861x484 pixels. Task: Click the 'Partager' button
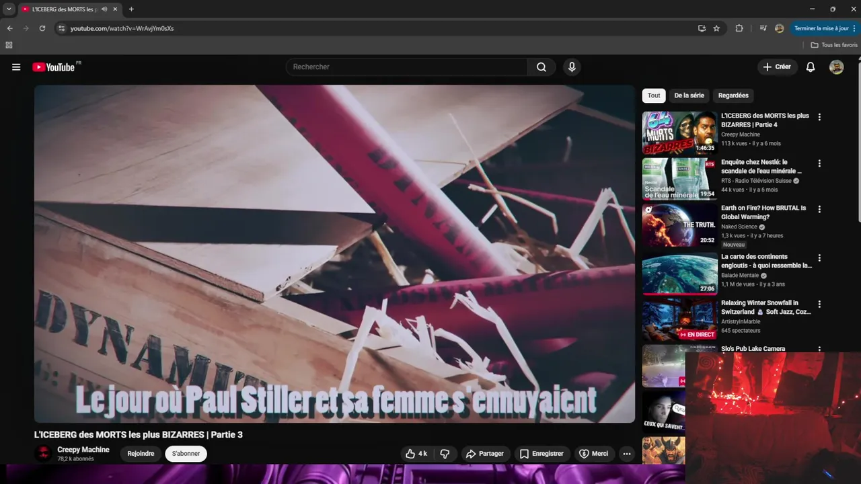[x=484, y=454]
